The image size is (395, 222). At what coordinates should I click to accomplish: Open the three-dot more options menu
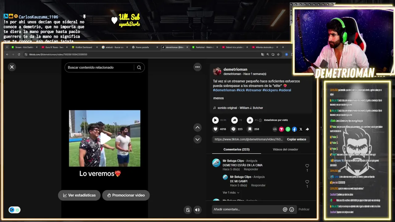tap(197, 67)
